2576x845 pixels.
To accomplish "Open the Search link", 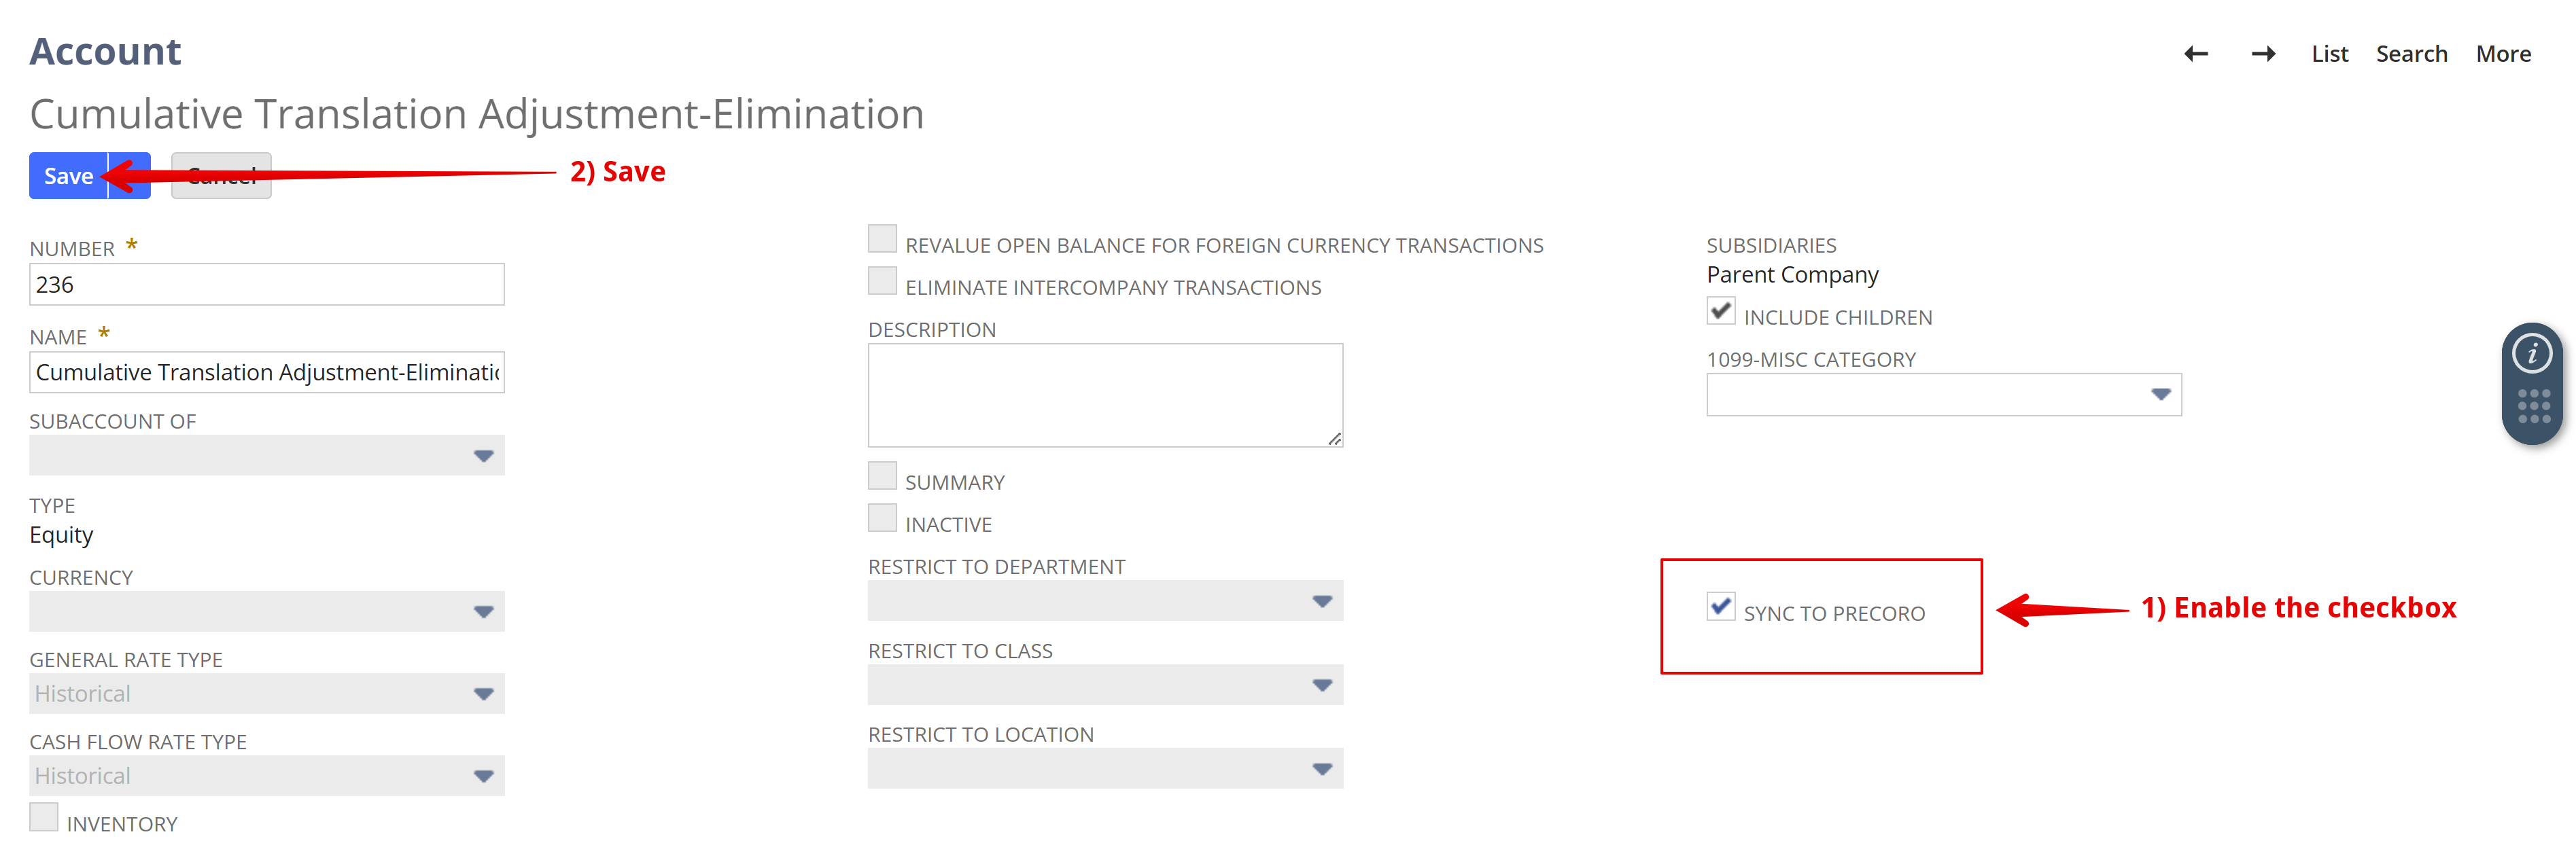I will [x=2411, y=54].
